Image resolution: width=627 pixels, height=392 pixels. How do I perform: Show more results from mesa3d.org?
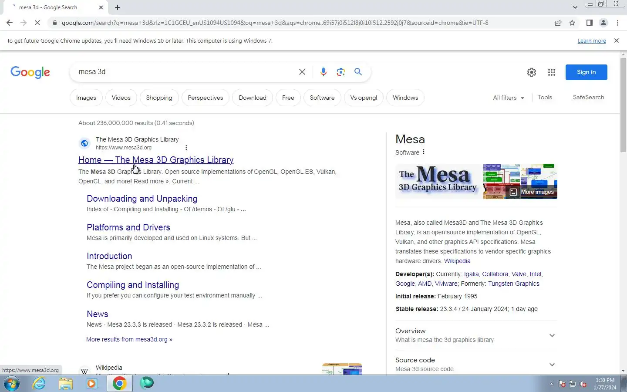coord(129,339)
